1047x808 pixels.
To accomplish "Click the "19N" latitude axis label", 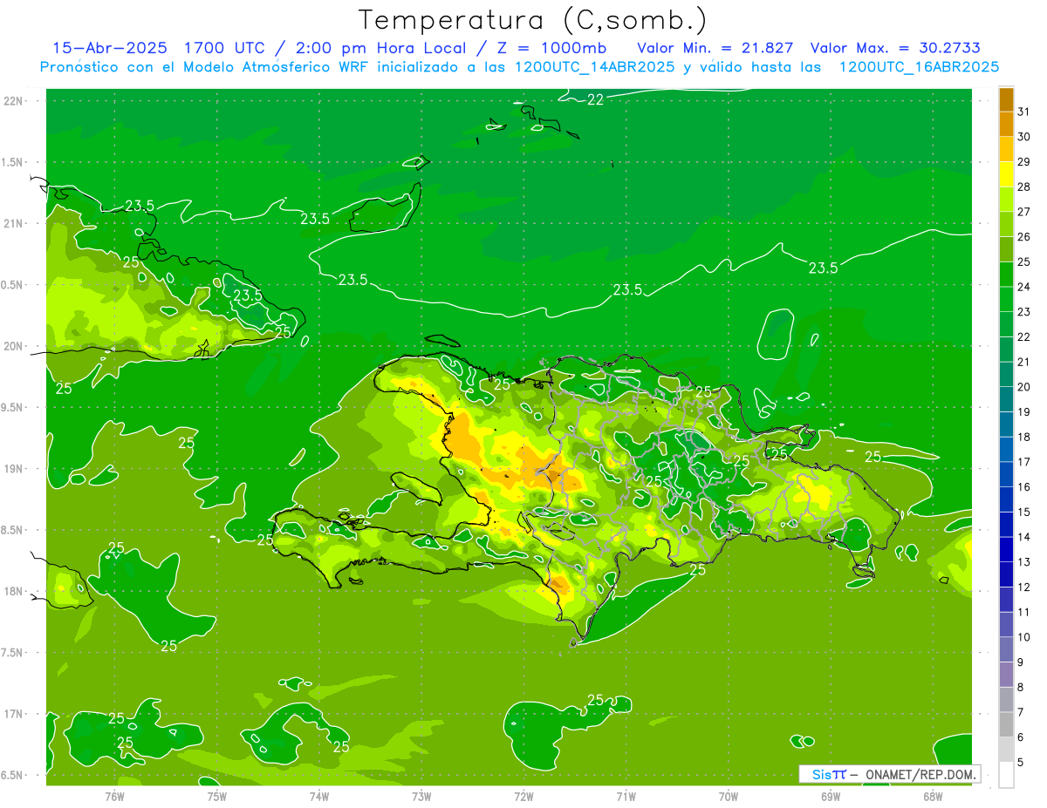I will point(13,468).
